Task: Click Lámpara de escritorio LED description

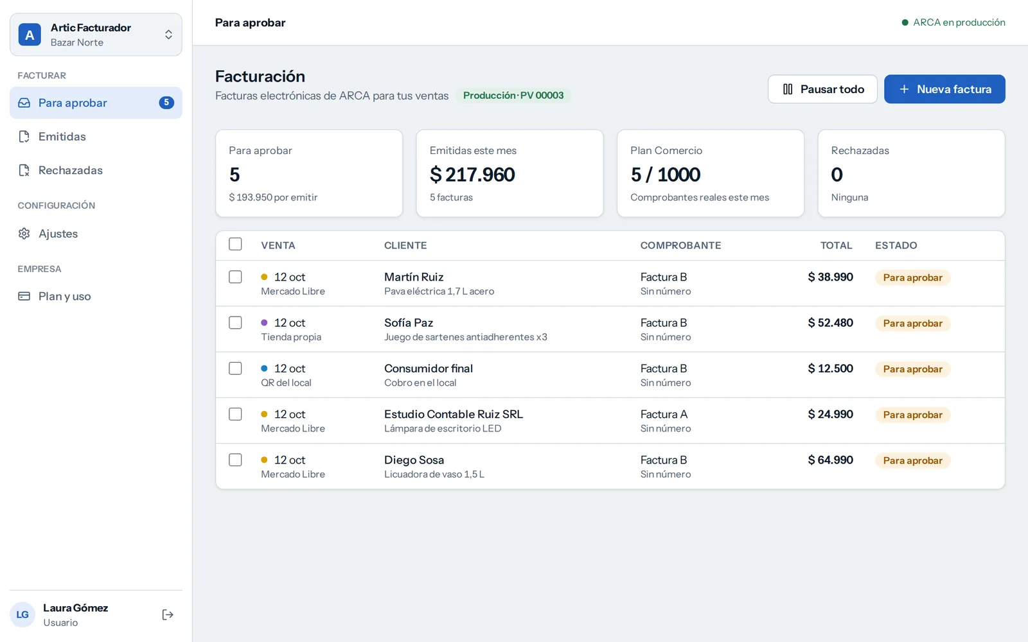Action: click(443, 429)
